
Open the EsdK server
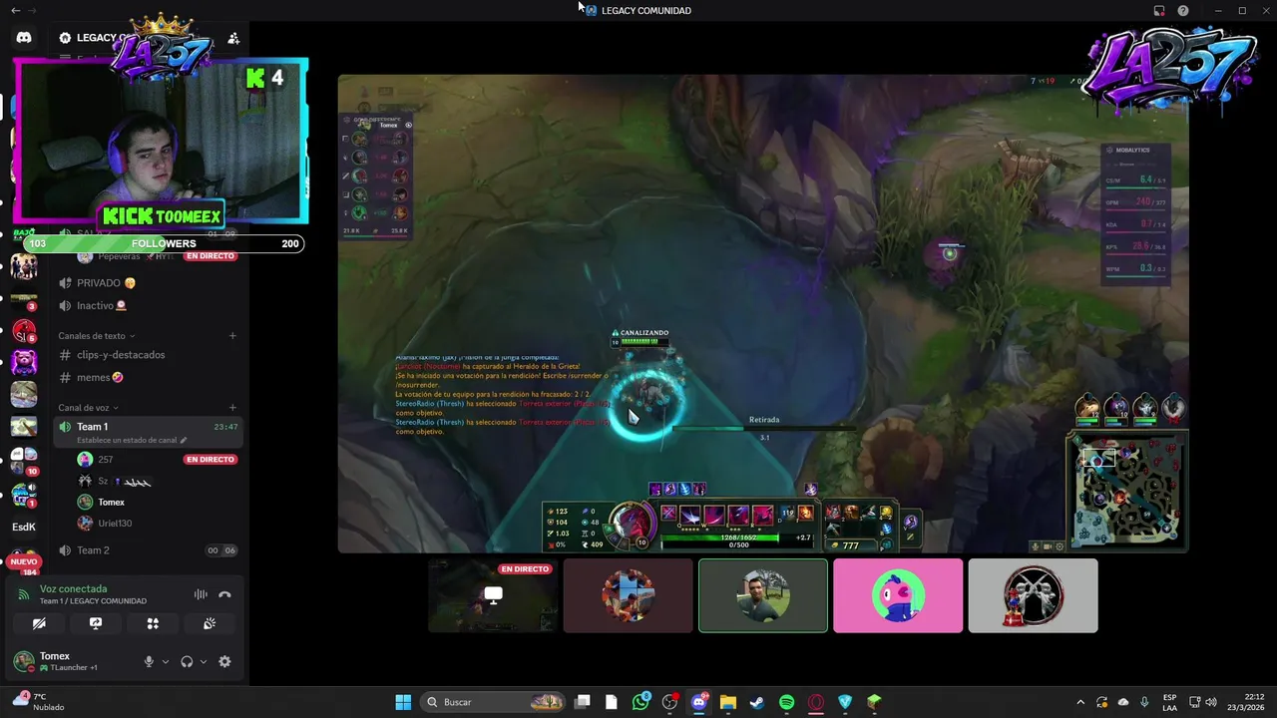pos(24,527)
